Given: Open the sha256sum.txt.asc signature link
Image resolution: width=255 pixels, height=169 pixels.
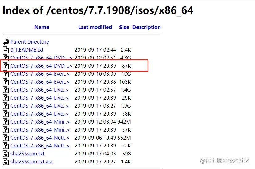Looking at the screenshot, I should 32,162.
